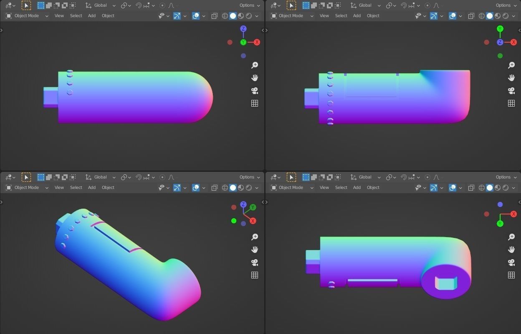The height and width of the screenshot is (334, 521).
Task: Toggle proportional editing in front-view header
Action: [162, 5]
